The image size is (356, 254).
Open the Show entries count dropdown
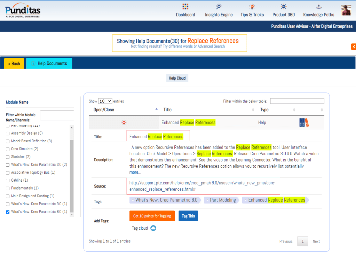[105, 101]
